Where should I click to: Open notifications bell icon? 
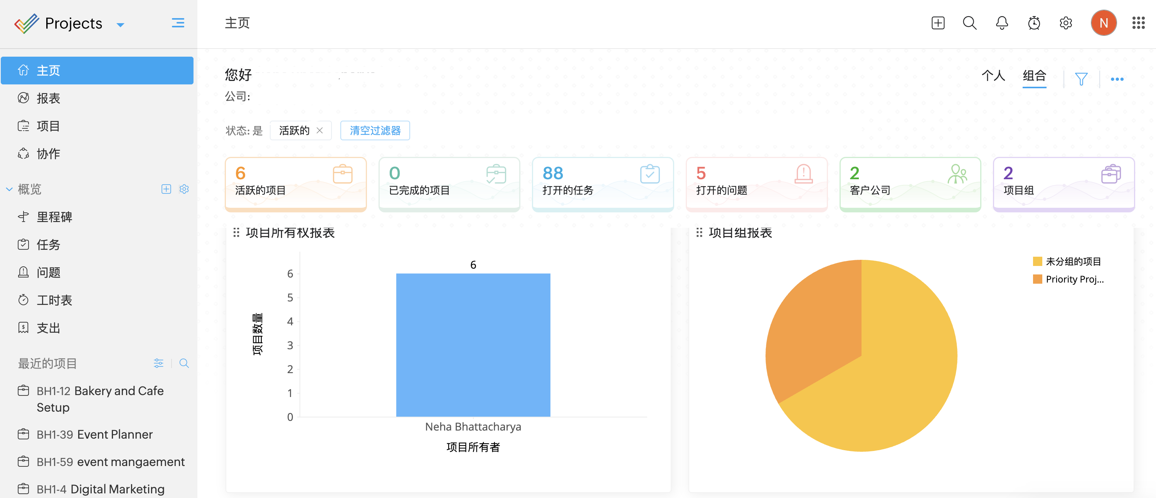[1002, 23]
